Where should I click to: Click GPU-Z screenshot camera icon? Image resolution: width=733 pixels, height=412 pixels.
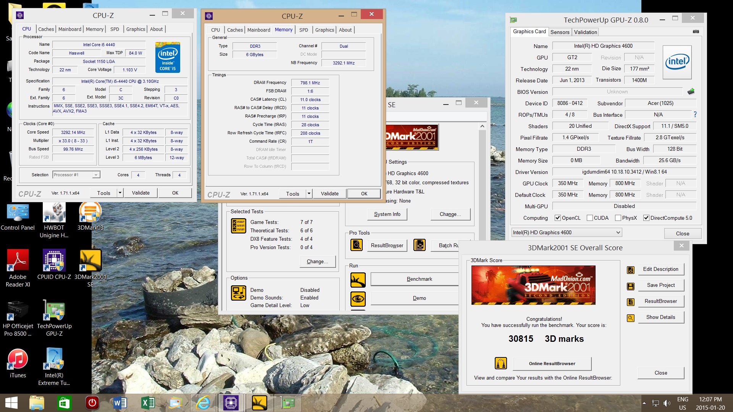coord(696,32)
